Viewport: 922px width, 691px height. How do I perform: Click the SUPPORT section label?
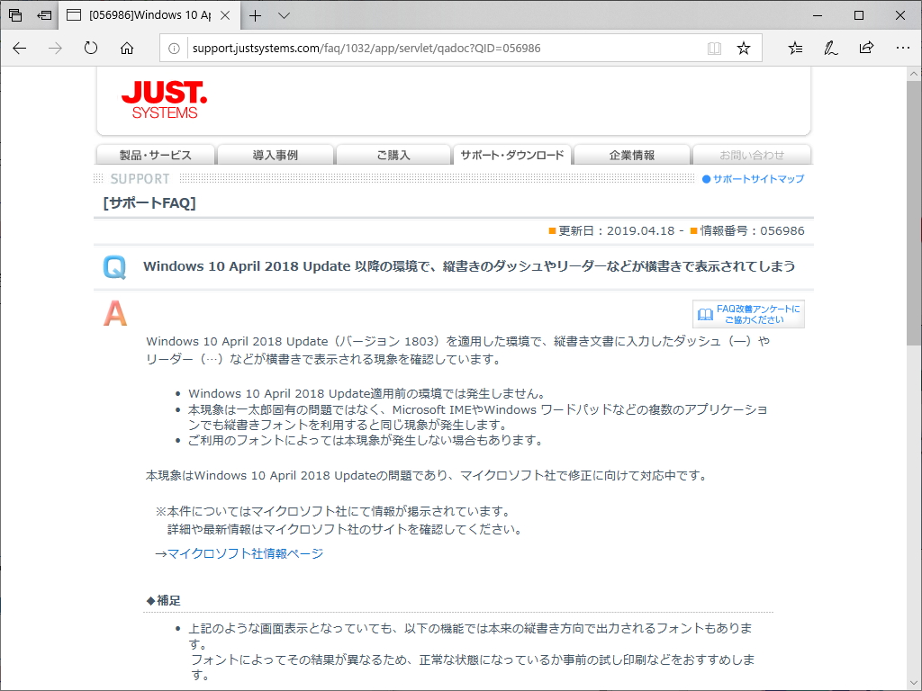(x=140, y=179)
